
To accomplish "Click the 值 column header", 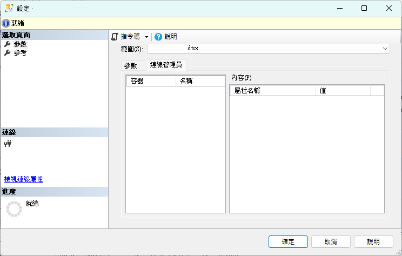I will click(343, 91).
